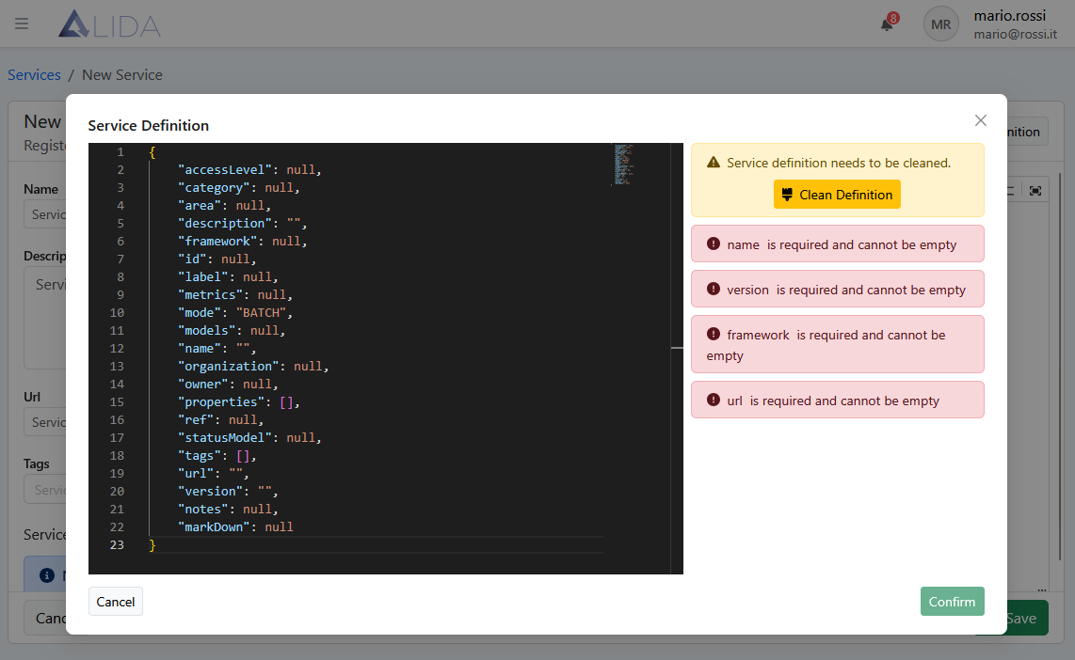This screenshot has height=660, width=1075.
Task: Click line number 23 in gutter
Action: (x=117, y=545)
